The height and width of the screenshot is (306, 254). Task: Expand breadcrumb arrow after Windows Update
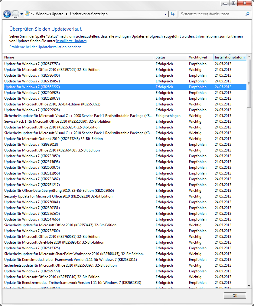[67, 14]
